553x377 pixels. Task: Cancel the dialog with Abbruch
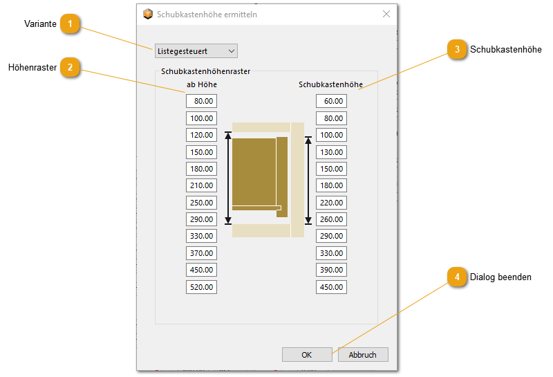pos(362,354)
